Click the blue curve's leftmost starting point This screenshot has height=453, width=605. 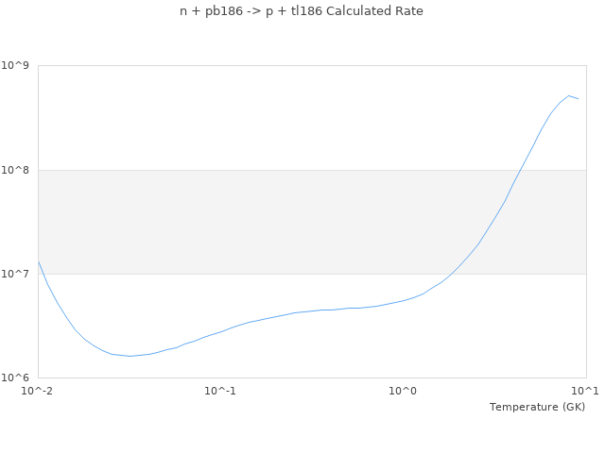click(x=38, y=261)
